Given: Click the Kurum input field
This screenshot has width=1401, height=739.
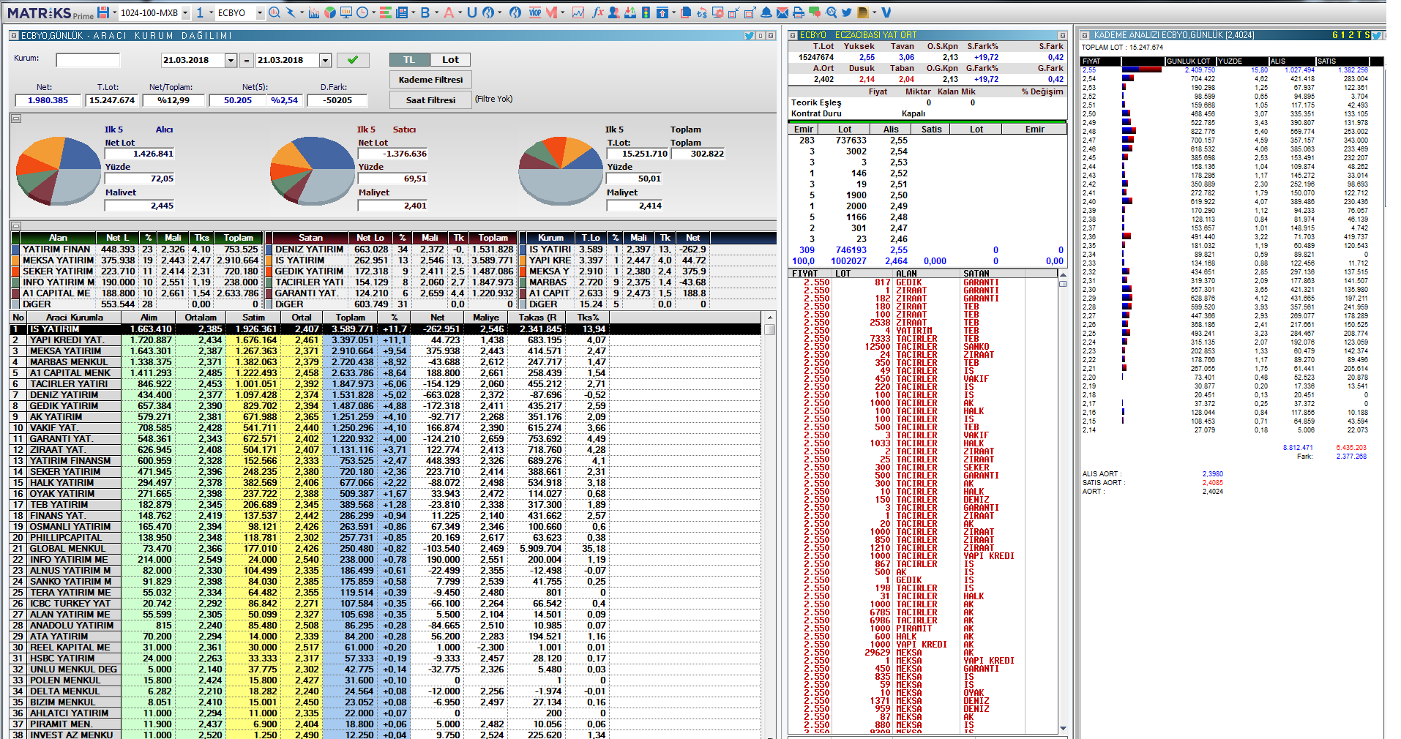Looking at the screenshot, I should 88,60.
